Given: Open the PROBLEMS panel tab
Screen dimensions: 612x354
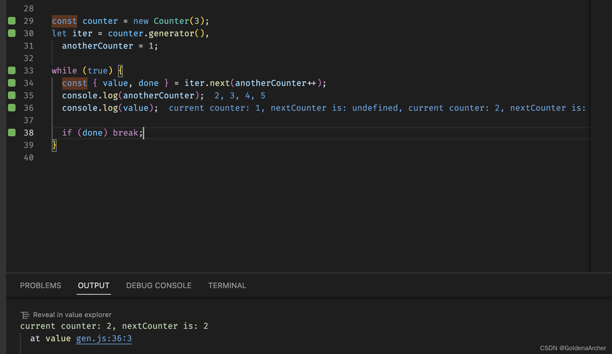Looking at the screenshot, I should 40,286.
